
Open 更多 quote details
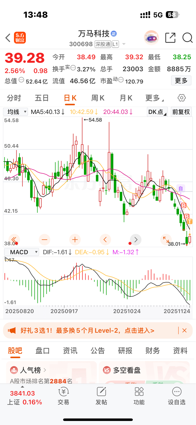click(181, 81)
